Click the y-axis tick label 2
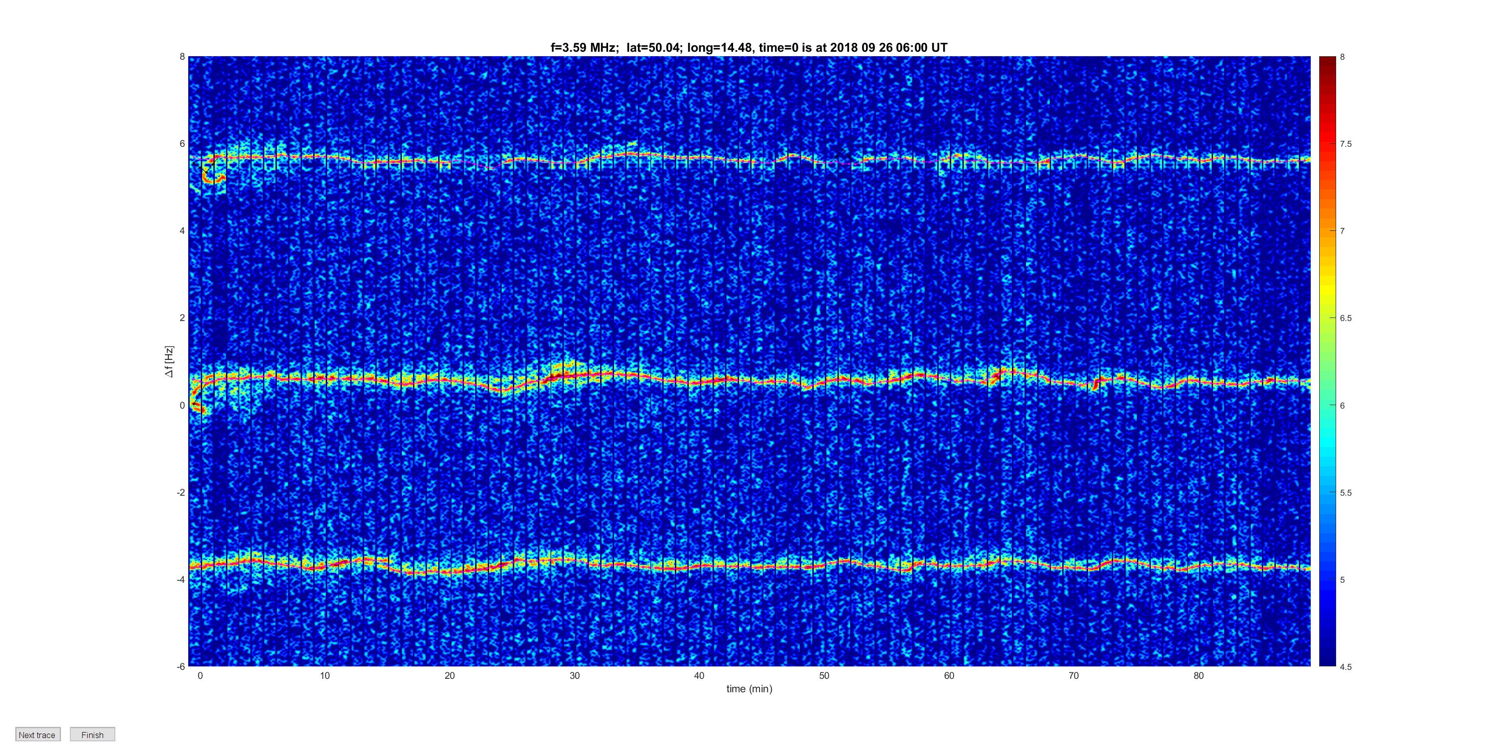Screen dimensions: 1494x749 point(182,318)
